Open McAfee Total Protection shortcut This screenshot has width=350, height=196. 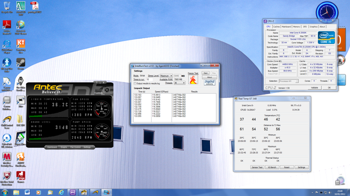7,179
